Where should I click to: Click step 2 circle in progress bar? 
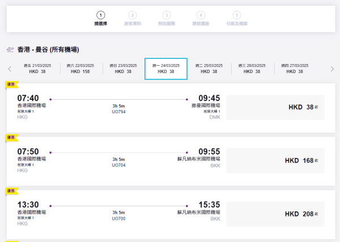pos(133,15)
